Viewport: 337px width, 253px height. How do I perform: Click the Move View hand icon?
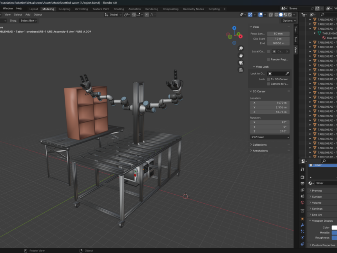point(240,55)
